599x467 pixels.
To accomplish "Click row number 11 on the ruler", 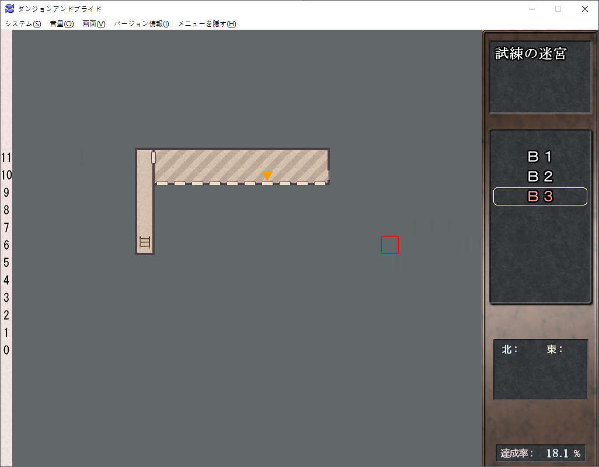I will click(x=6, y=158).
